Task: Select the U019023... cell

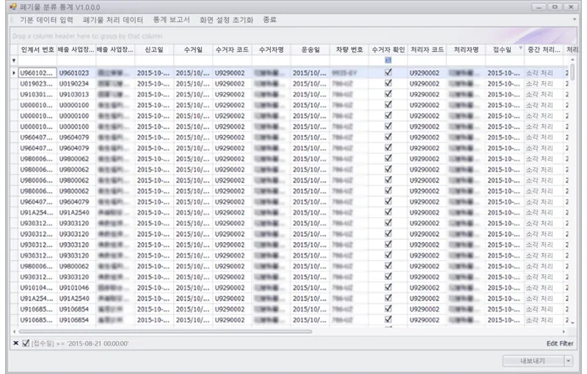Action: click(x=37, y=84)
